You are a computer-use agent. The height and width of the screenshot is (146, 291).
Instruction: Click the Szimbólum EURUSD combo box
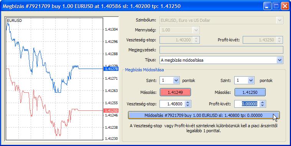pyautogui.click(x=221, y=20)
